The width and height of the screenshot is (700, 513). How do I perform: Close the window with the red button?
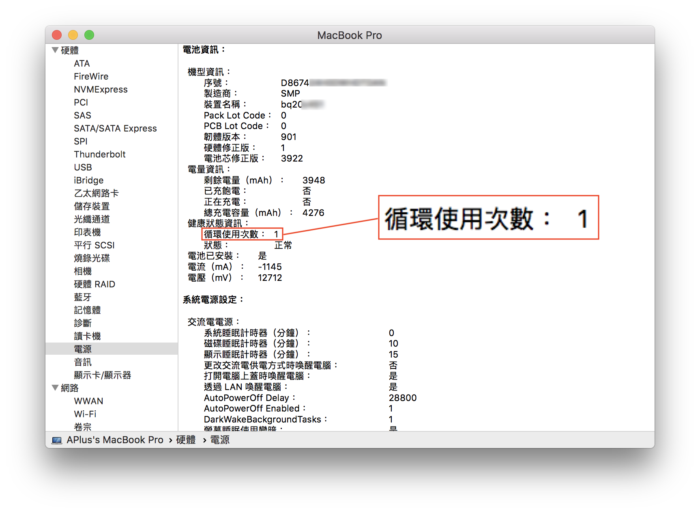coord(57,35)
